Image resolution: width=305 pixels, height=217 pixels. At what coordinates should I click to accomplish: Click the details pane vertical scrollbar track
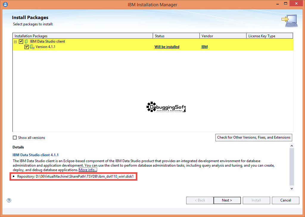click(x=292, y=167)
